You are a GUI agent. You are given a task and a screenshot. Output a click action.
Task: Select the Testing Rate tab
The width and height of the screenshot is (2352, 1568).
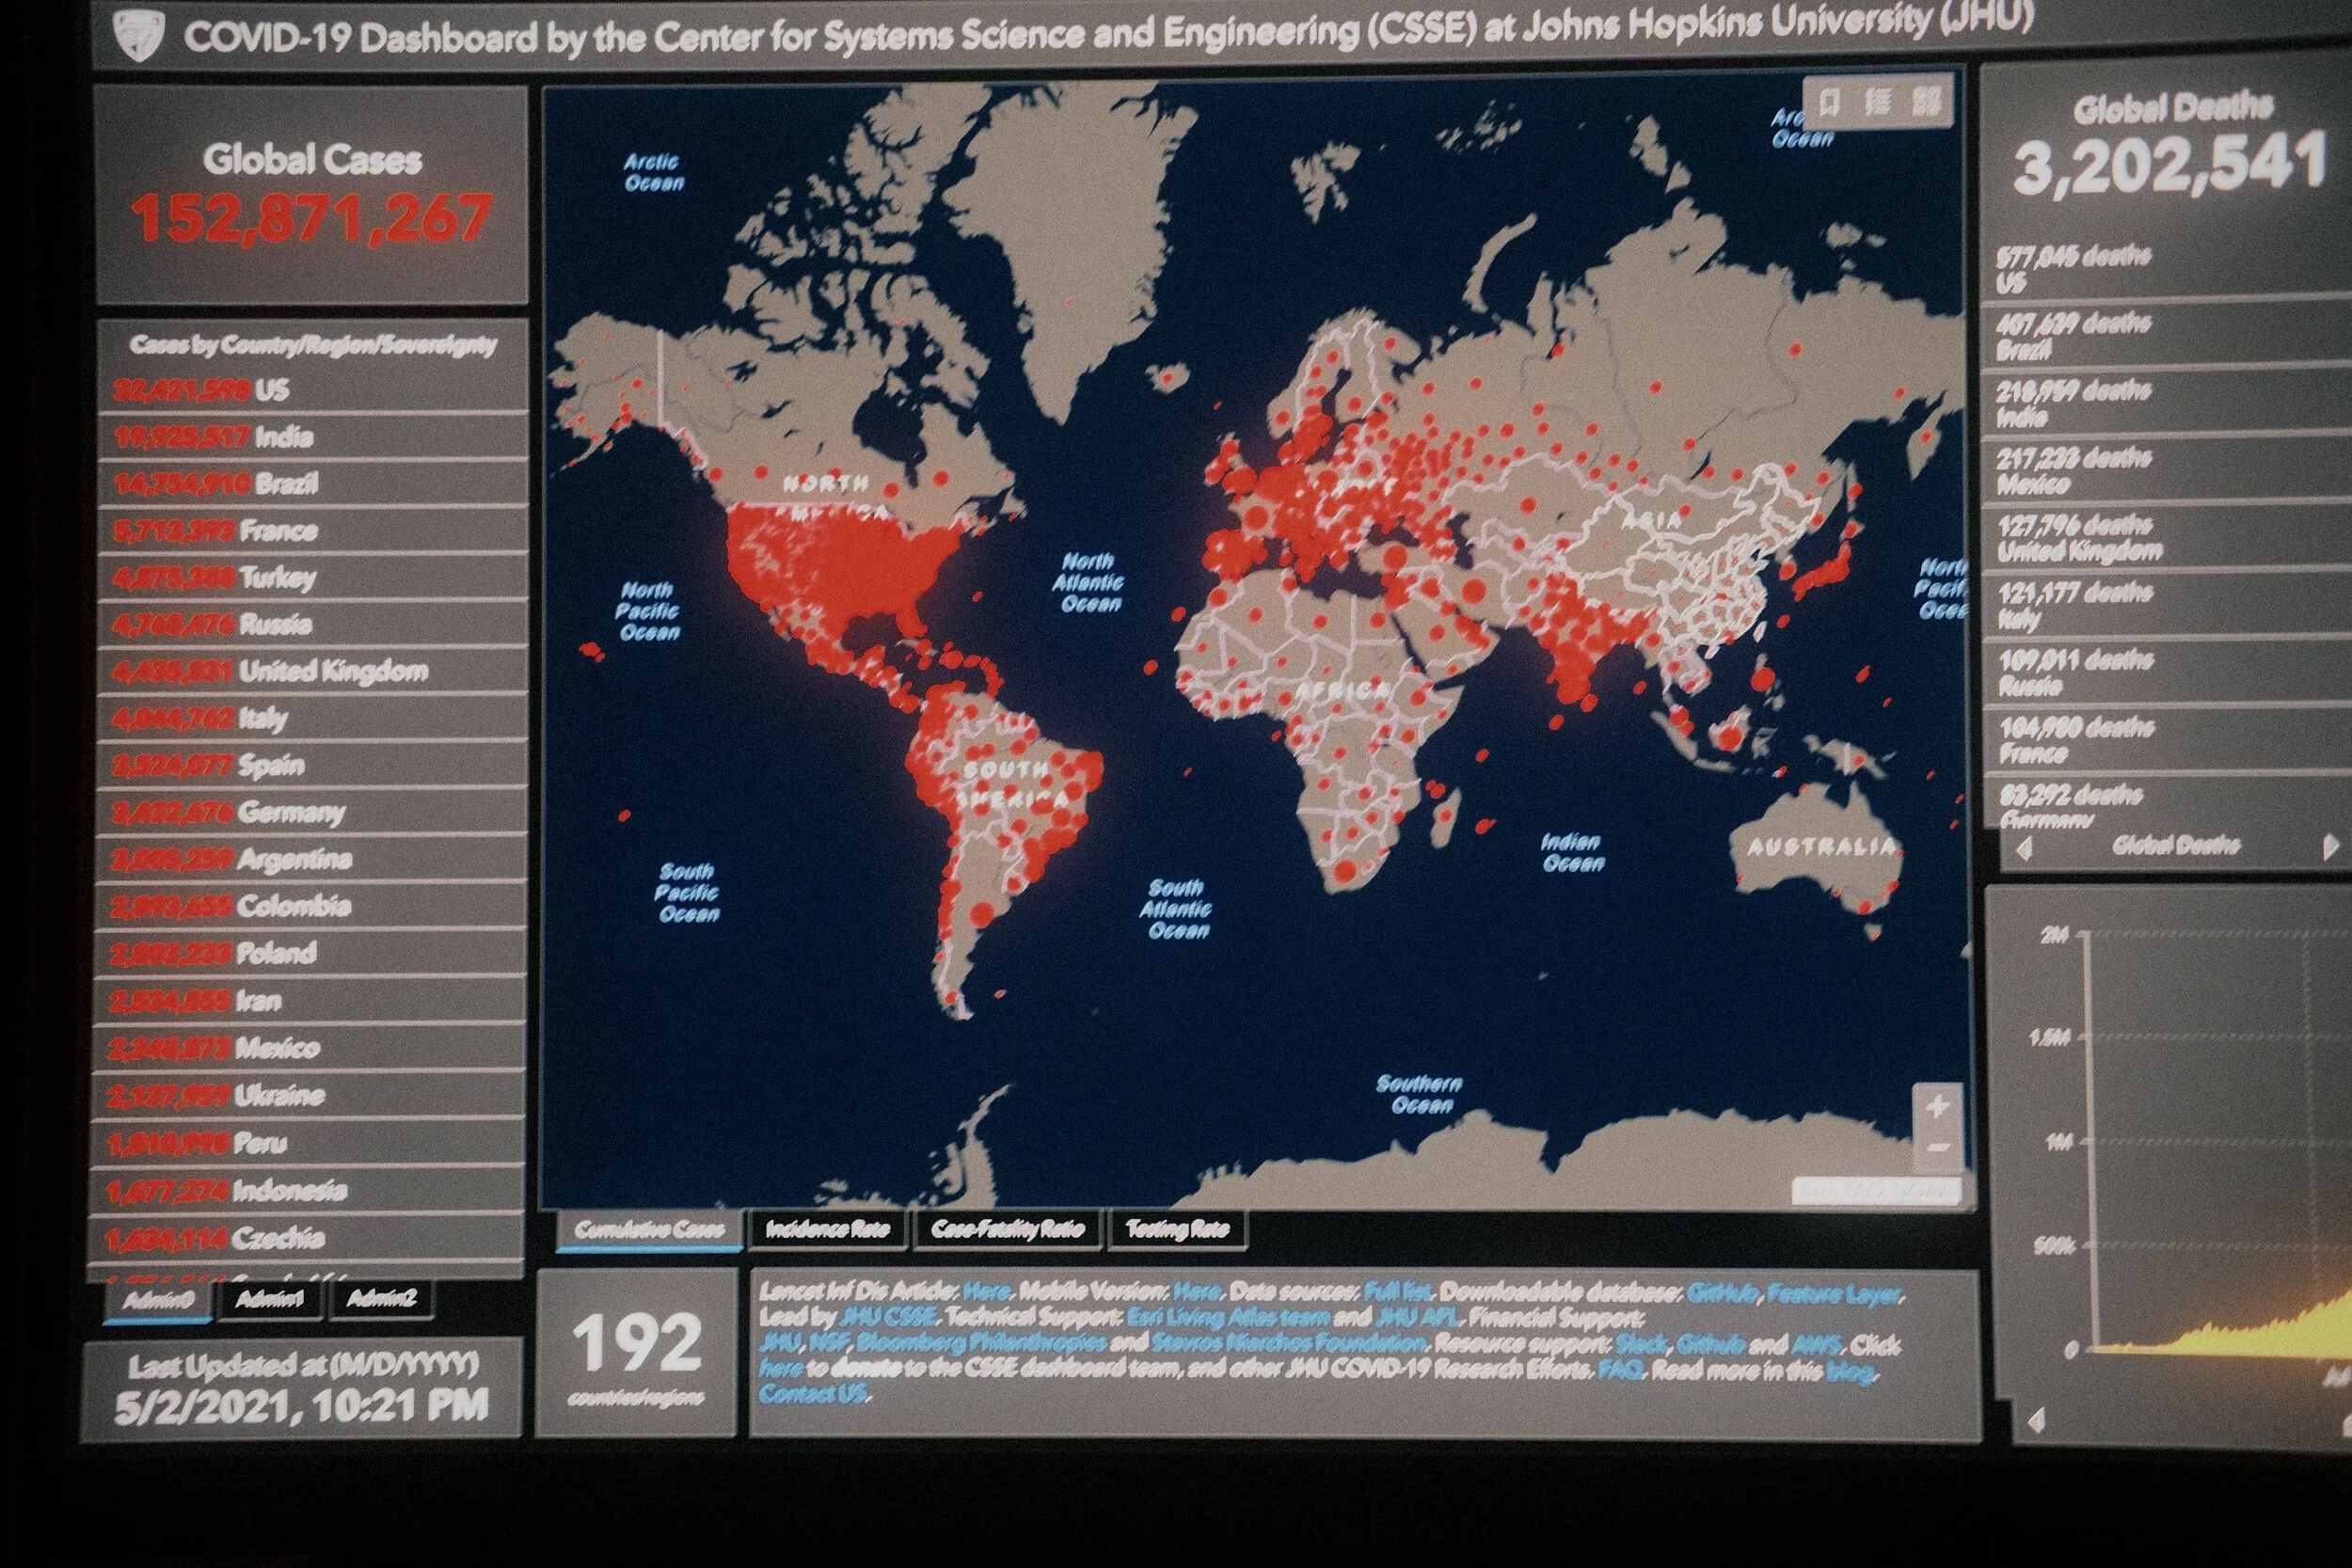pos(1177,1230)
